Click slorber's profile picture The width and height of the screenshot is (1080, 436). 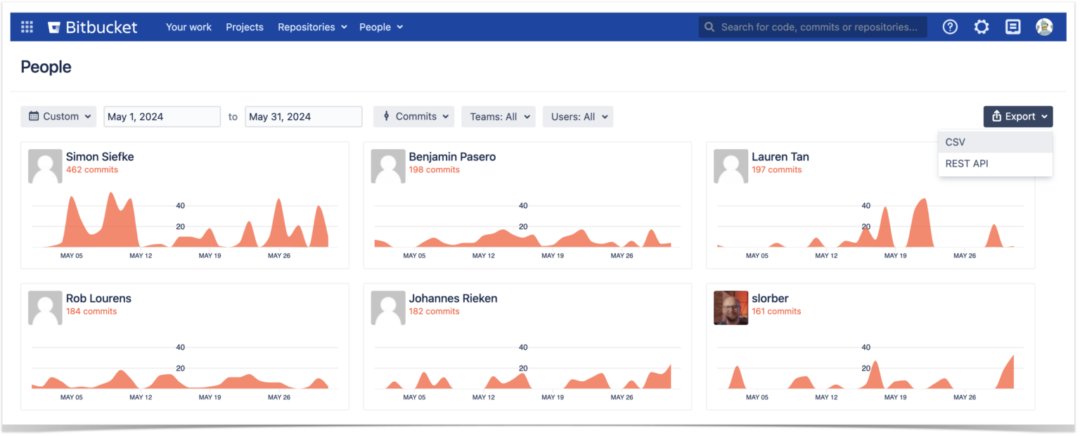[731, 307]
